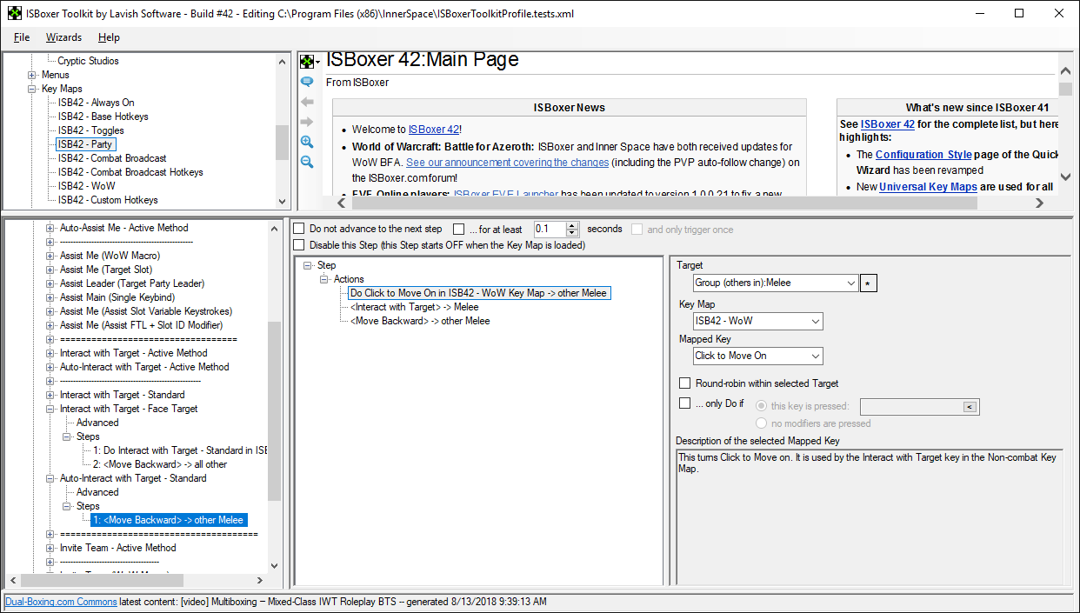Viewport: 1080px width, 613px height.
Task: Select 'ISB42 - Combat Broadcast' key map
Action: (x=112, y=158)
